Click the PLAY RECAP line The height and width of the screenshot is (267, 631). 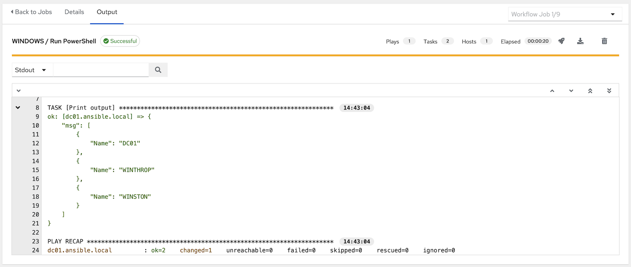pyautogui.click(x=190, y=241)
